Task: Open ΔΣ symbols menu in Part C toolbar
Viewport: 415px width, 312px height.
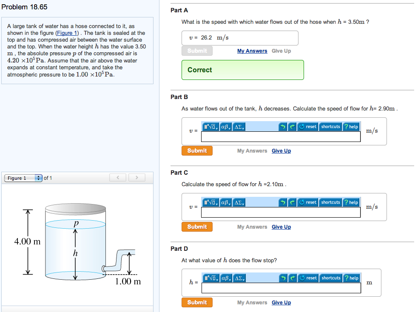Action: pos(239,202)
